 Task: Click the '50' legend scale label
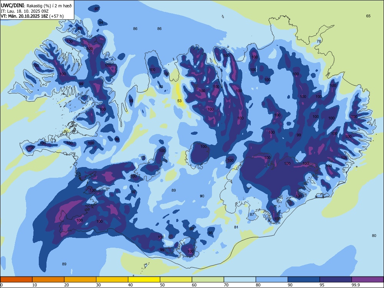point(162,285)
